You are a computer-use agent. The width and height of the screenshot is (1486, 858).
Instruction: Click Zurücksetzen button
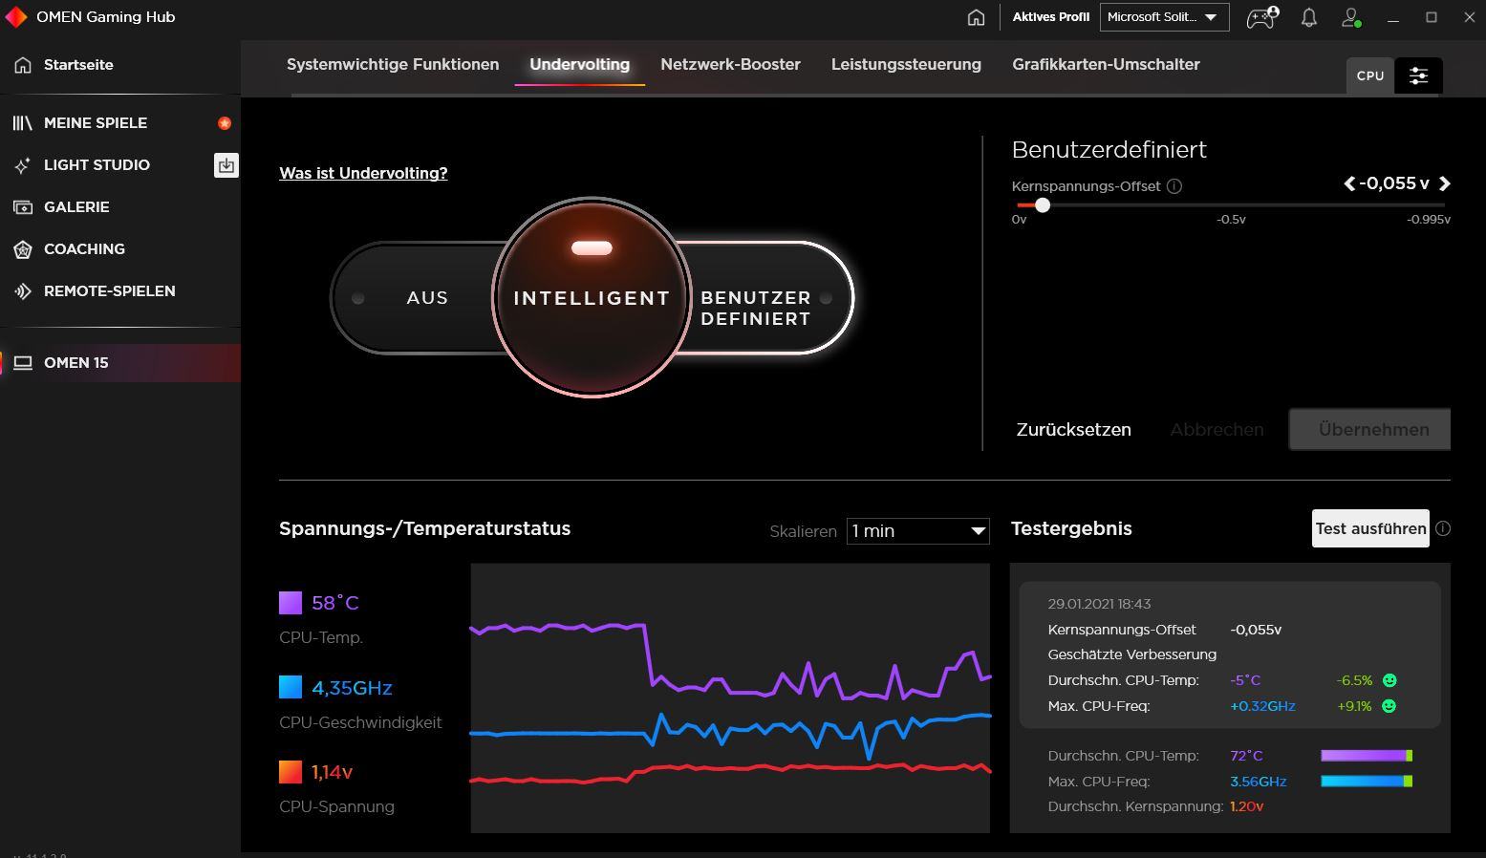click(1073, 430)
